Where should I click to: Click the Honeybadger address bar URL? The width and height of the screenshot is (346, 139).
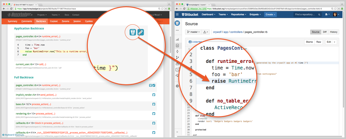(x=47, y=8)
